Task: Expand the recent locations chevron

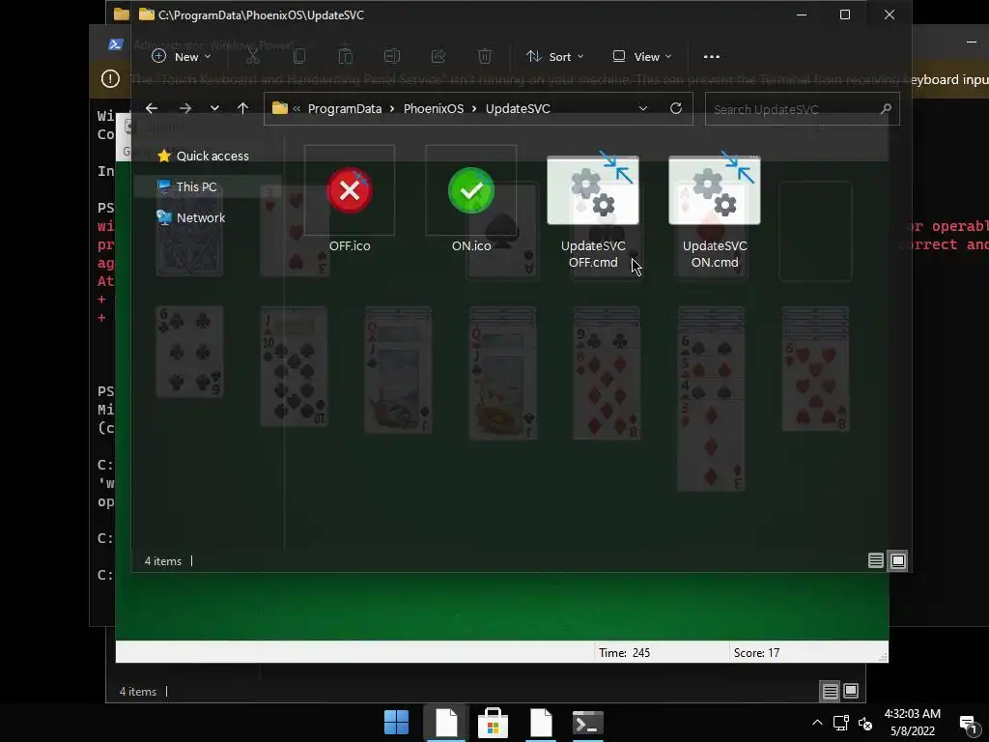Action: tap(215, 108)
